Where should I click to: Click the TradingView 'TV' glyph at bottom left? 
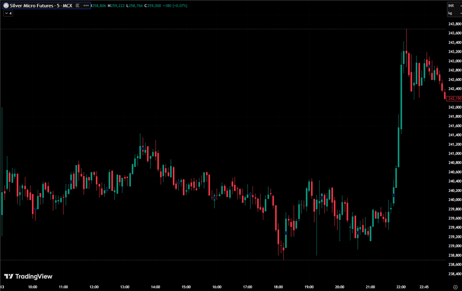pyautogui.click(x=8, y=276)
